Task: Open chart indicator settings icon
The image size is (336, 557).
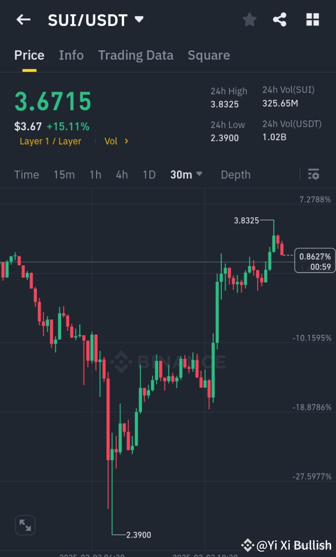Action: (x=313, y=174)
